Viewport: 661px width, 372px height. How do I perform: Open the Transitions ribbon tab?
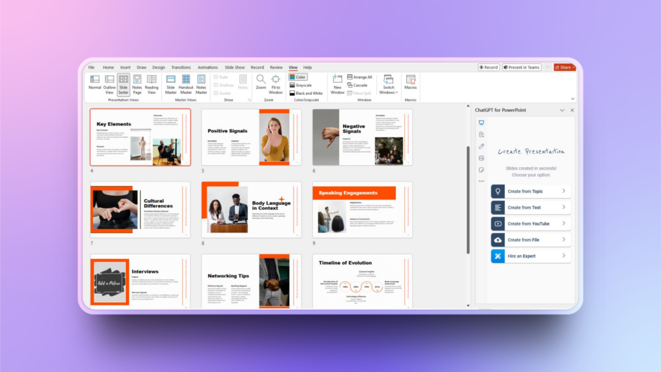point(181,67)
